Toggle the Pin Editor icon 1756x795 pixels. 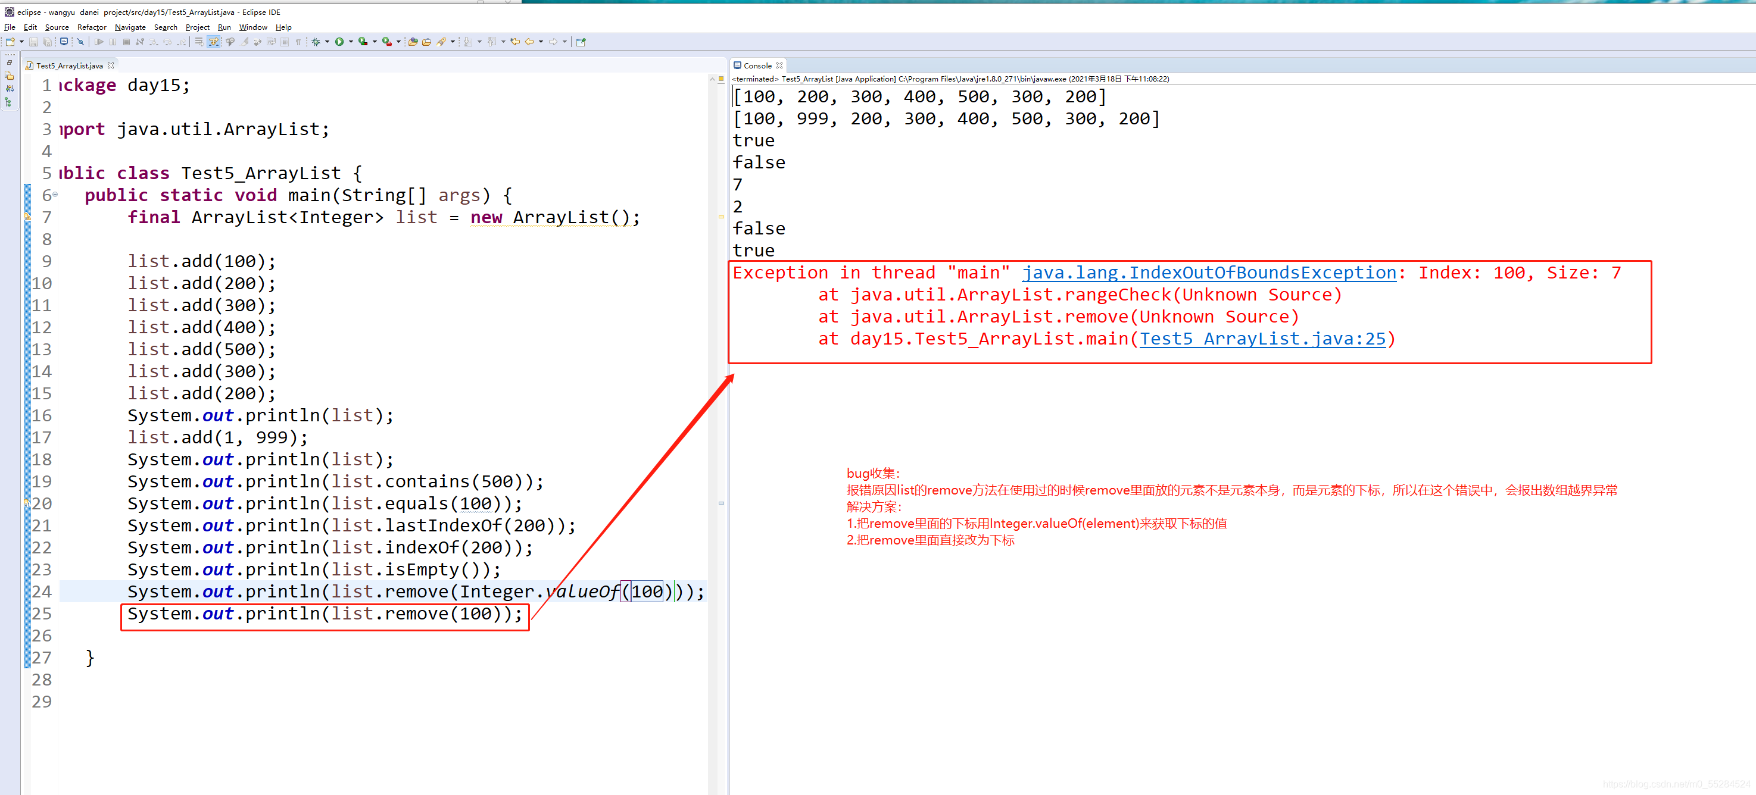coord(581,42)
